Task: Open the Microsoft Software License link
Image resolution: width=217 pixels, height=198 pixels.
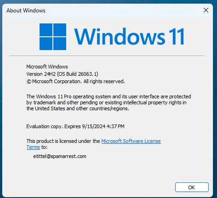Action: point(131,141)
